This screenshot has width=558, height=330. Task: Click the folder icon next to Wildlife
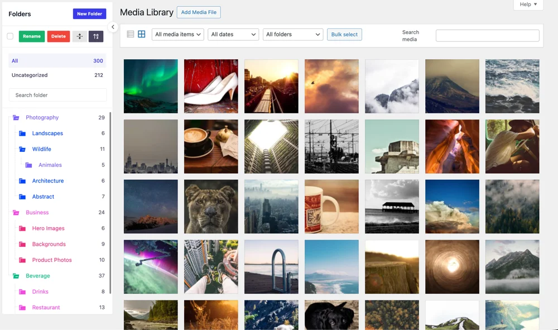click(x=22, y=149)
